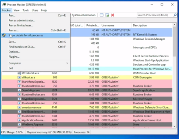Image resolution: width=179 pixels, height=139 pixels.
Task: Select WmiPrvSE.exe process row
Action: point(87,73)
